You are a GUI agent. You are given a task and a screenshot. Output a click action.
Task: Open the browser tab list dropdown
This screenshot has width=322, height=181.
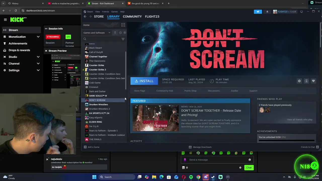click(3, 4)
